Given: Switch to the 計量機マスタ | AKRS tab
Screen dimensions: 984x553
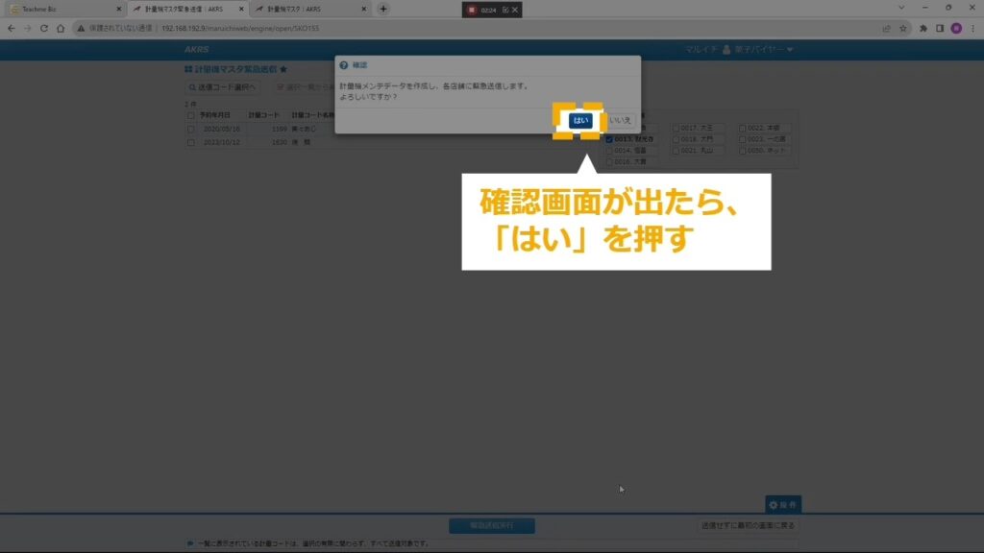Looking at the screenshot, I should [x=307, y=9].
